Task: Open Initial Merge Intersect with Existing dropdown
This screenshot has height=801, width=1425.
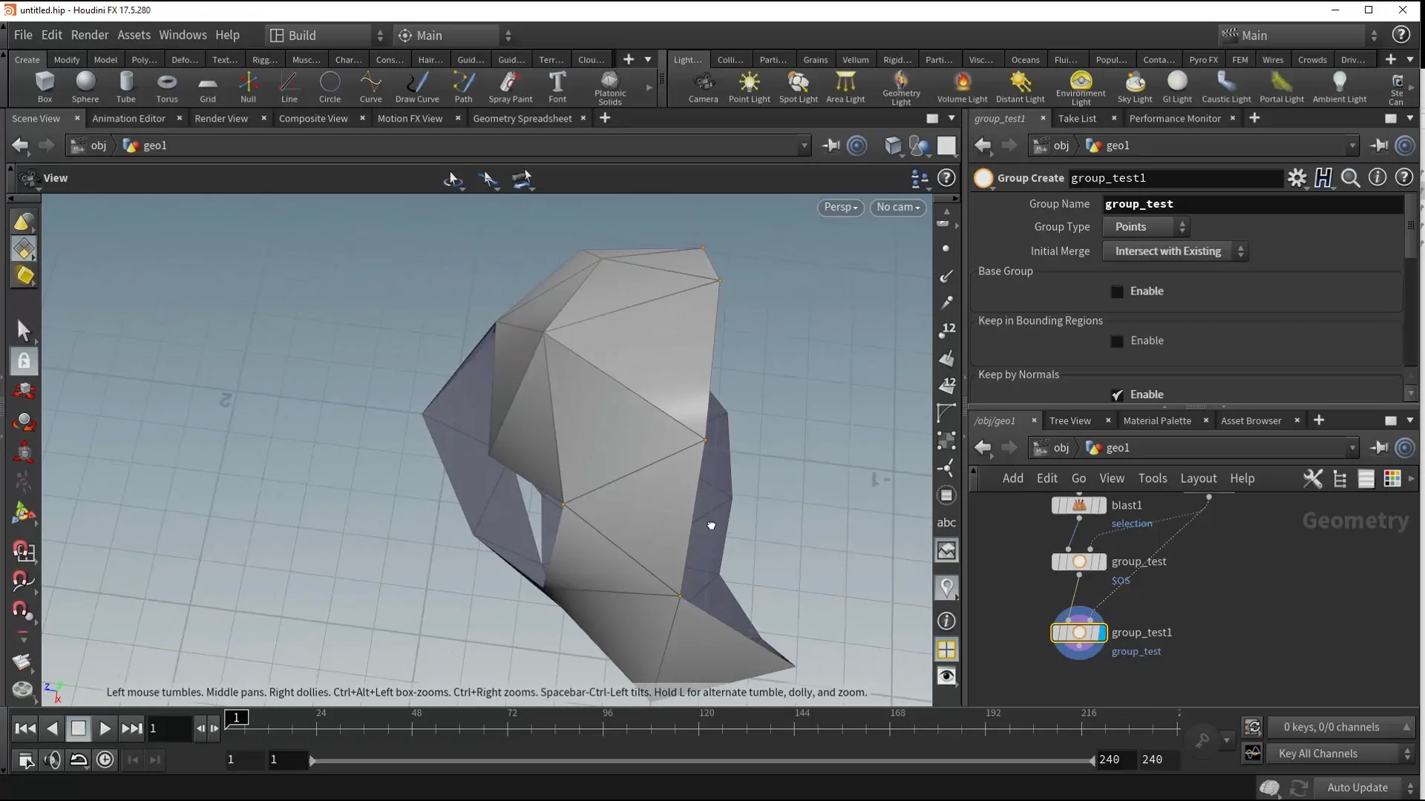Action: click(x=1175, y=251)
